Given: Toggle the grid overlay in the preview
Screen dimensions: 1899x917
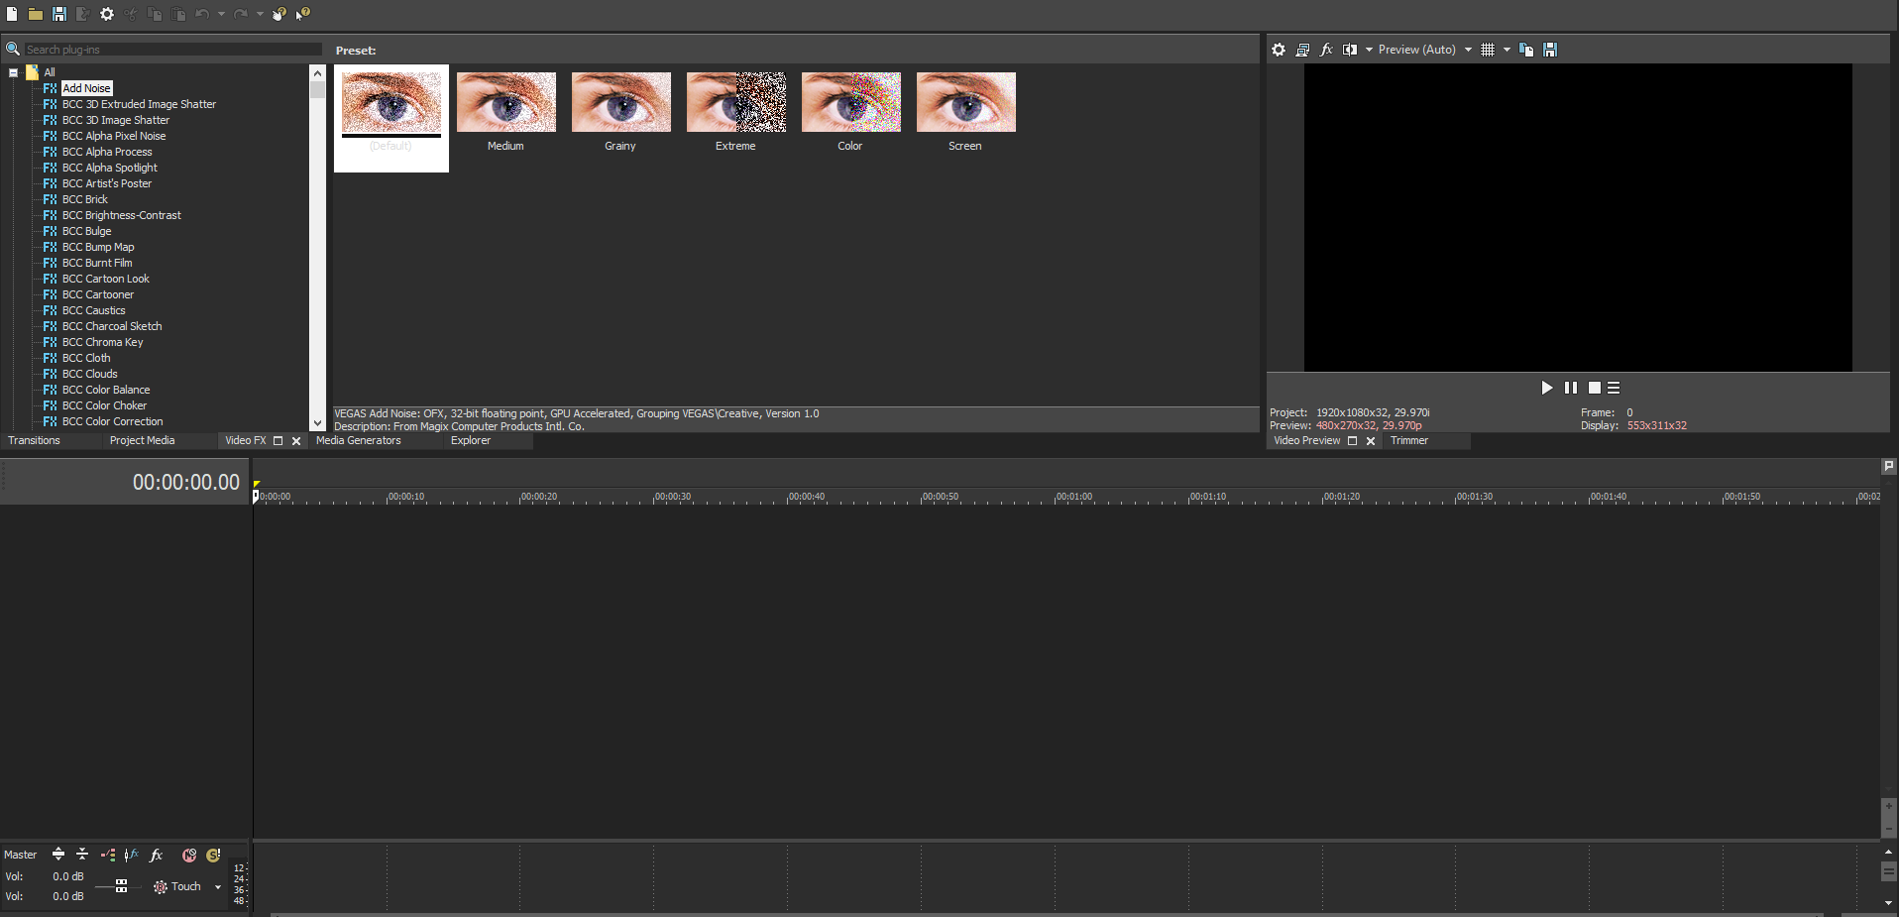Looking at the screenshot, I should click(x=1490, y=49).
